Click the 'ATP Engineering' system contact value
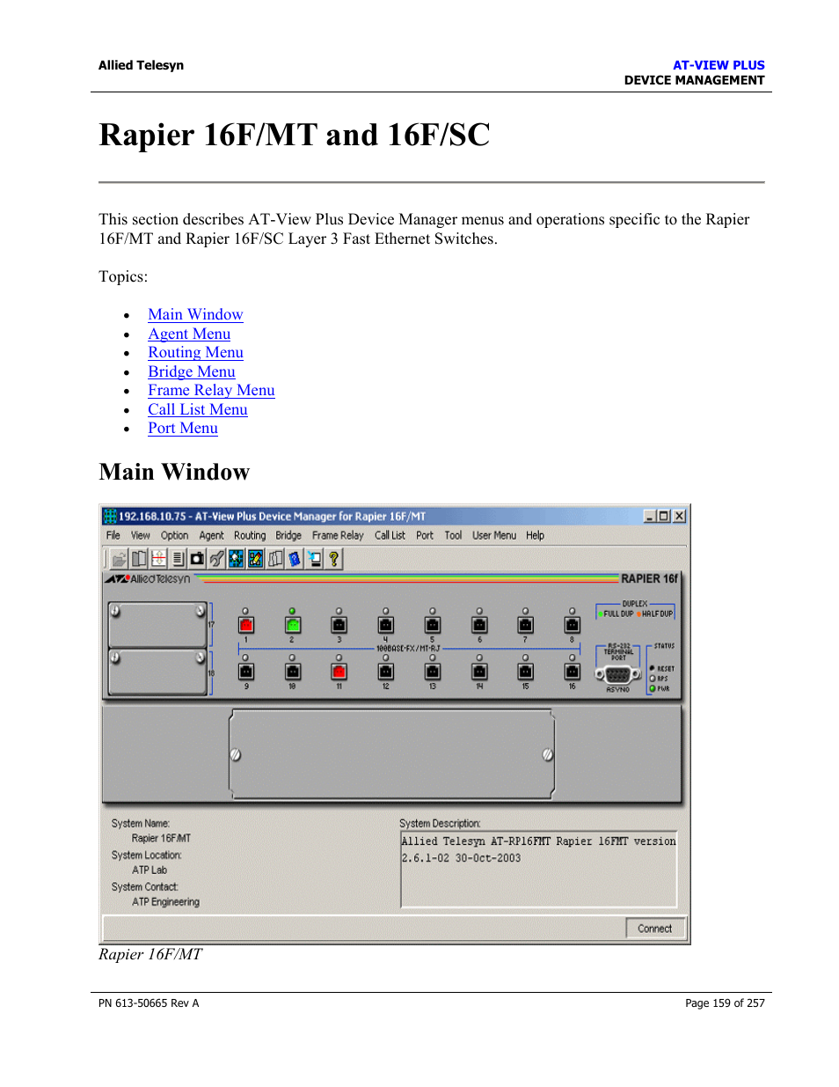 coord(165,902)
